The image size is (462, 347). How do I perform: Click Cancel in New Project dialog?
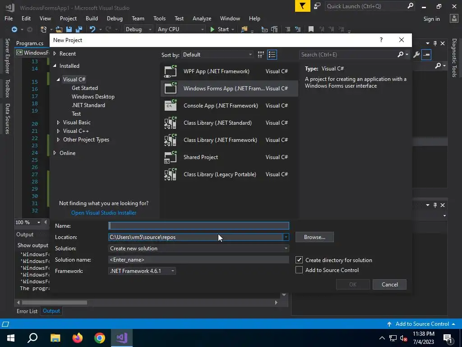point(389,285)
